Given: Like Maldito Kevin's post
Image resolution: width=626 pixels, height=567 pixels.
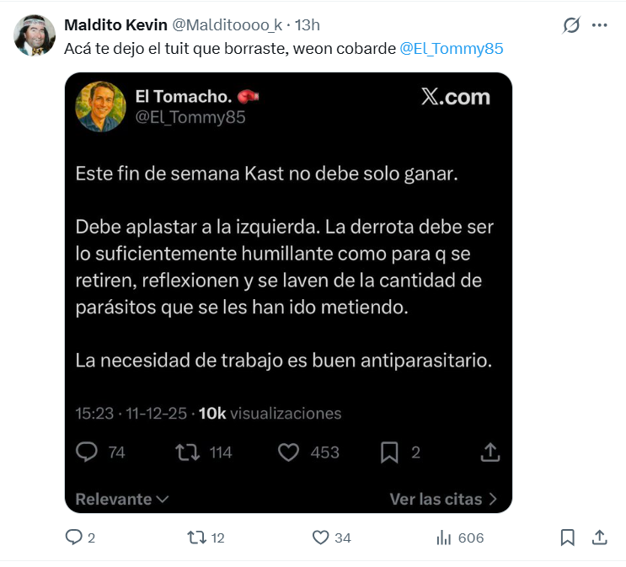Looking at the screenshot, I should point(320,537).
